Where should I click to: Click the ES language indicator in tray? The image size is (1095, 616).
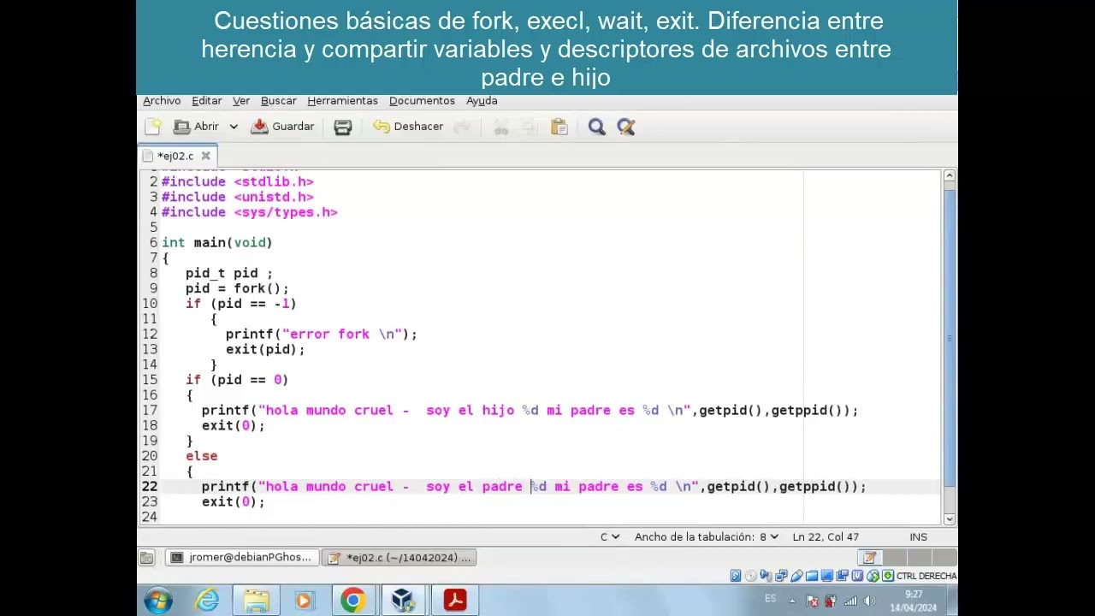(771, 599)
